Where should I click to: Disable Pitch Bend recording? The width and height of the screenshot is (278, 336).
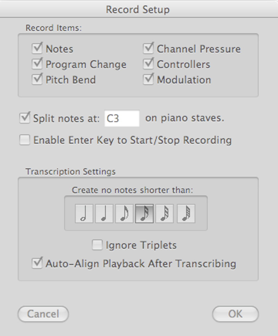[x=37, y=80]
